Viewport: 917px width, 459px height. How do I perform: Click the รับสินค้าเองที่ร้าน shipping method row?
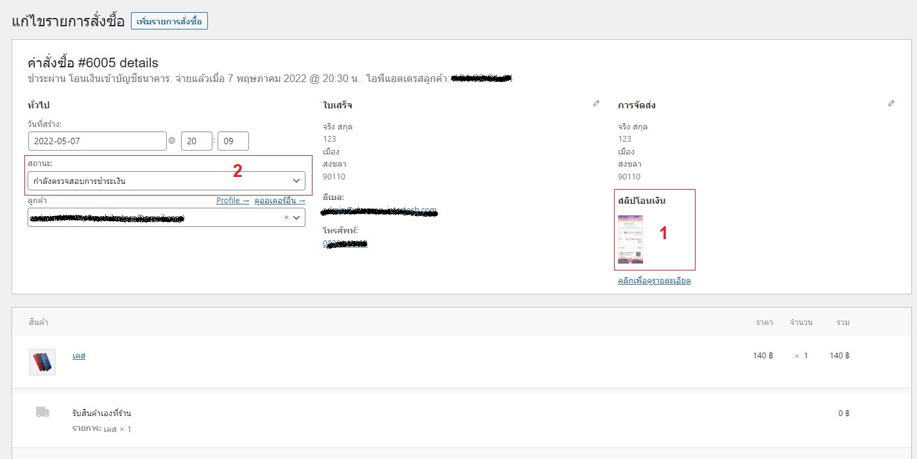click(101, 413)
